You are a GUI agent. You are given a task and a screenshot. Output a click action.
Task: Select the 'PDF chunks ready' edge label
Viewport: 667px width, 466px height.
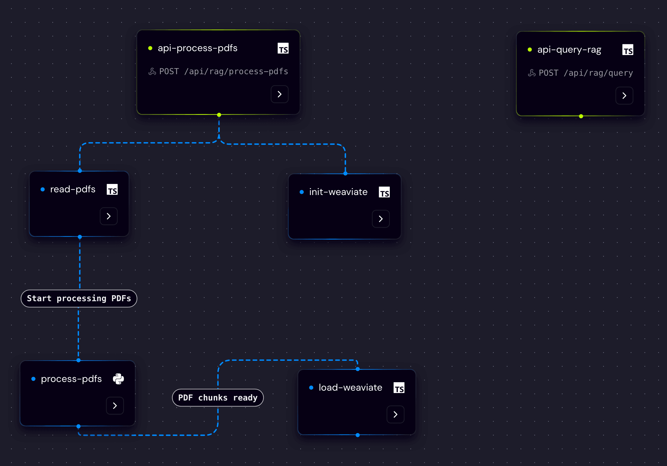pyautogui.click(x=218, y=398)
